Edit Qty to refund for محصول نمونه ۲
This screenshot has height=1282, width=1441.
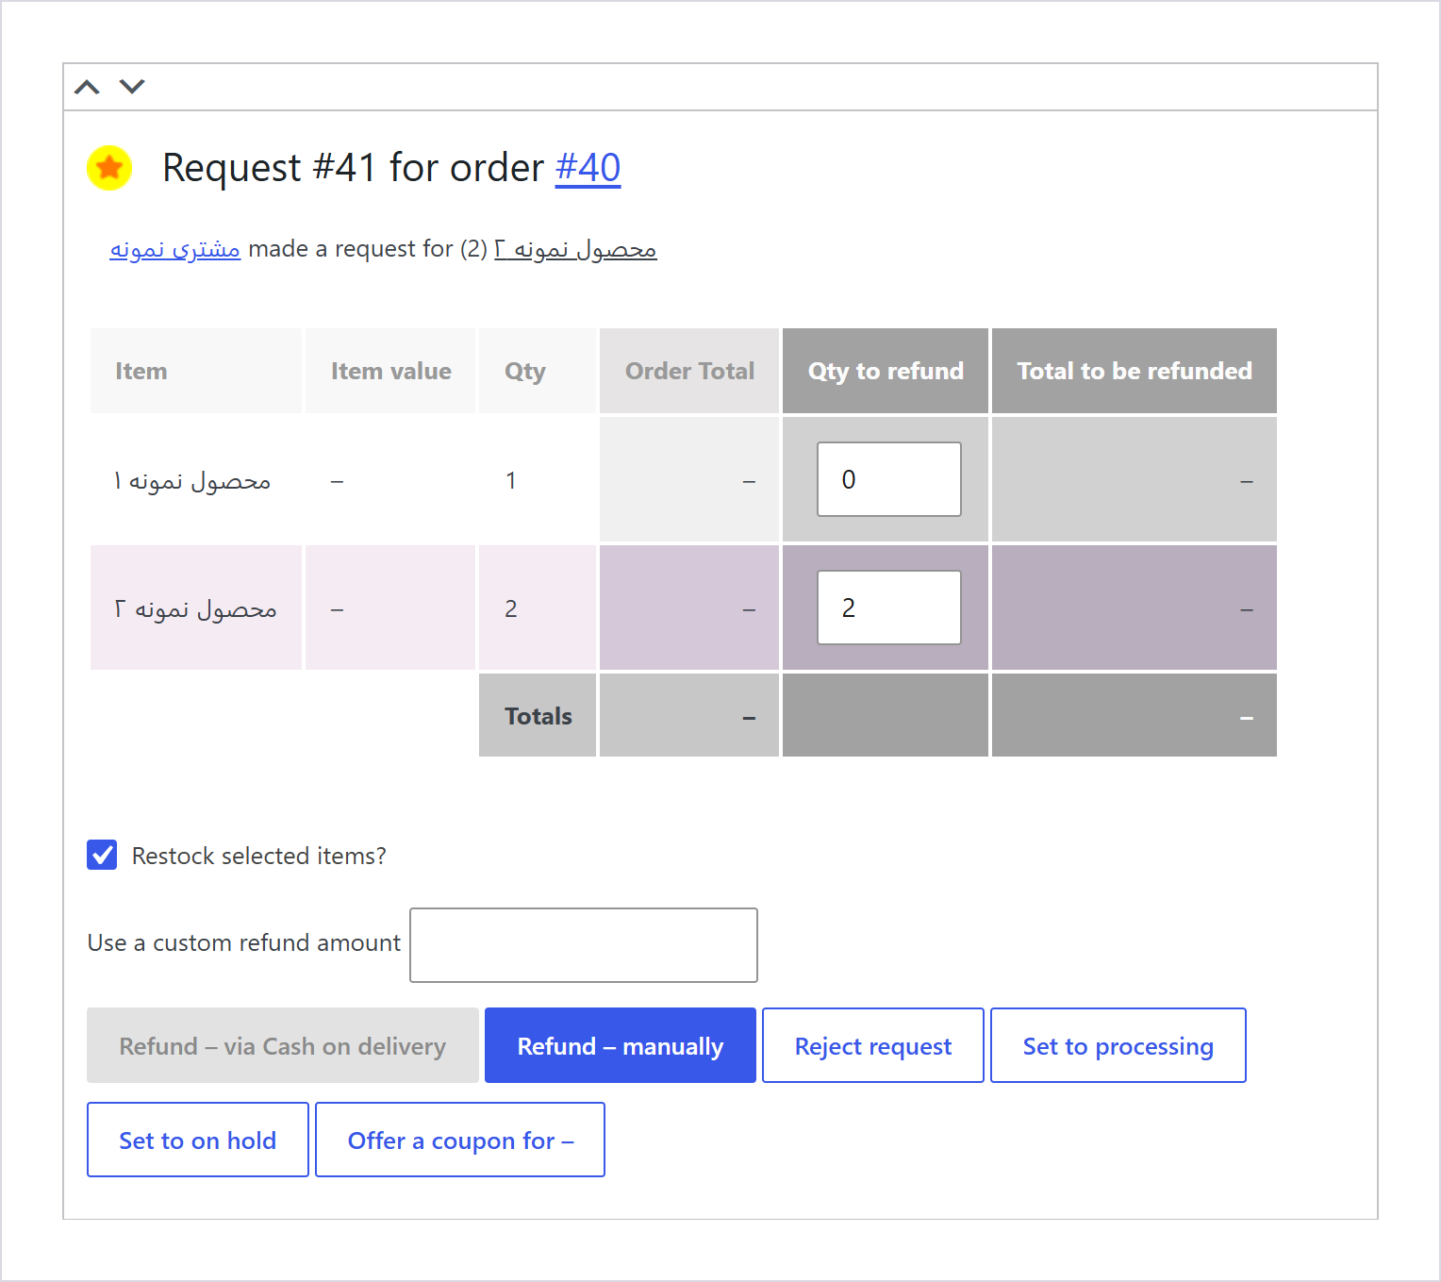889,608
